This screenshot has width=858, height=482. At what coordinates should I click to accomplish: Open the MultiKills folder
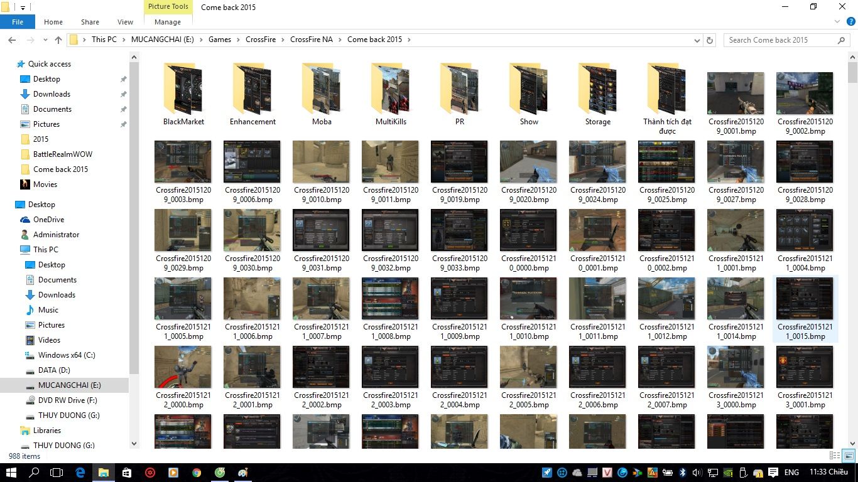click(x=391, y=94)
